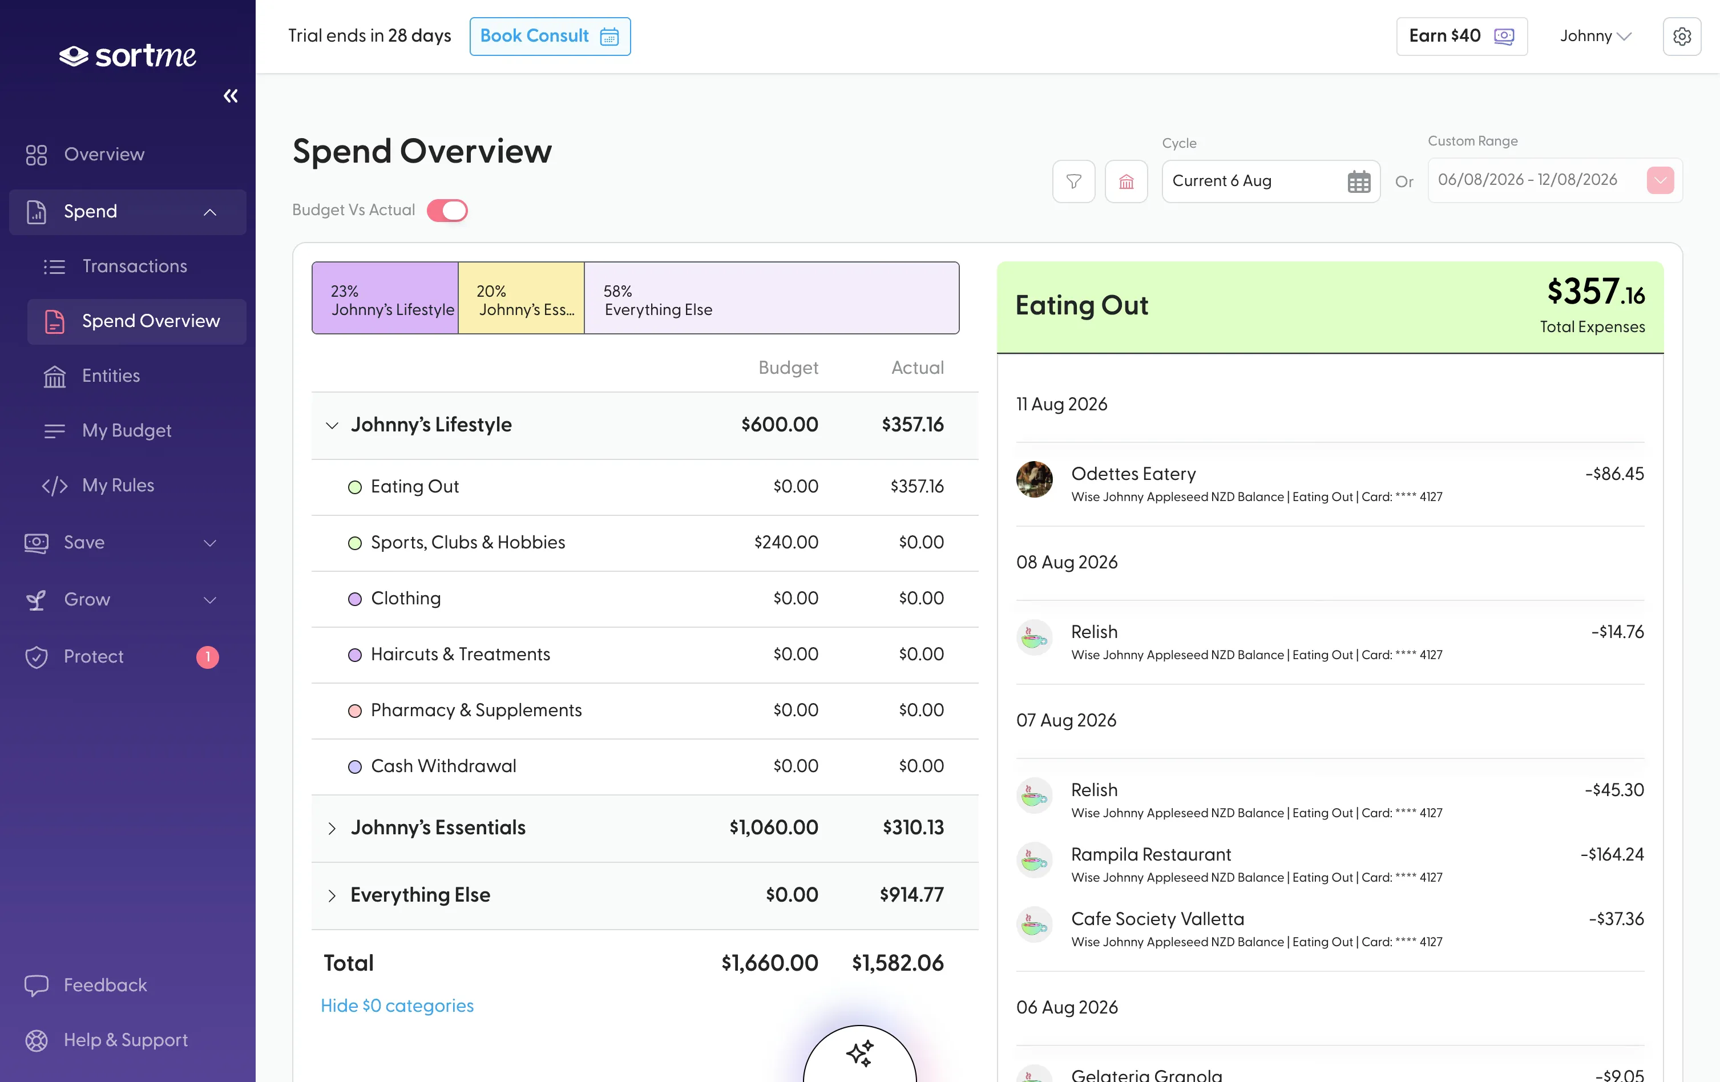The width and height of the screenshot is (1720, 1082).
Task: Collapse the sidebar with double-chevron icon
Action: [x=230, y=96]
